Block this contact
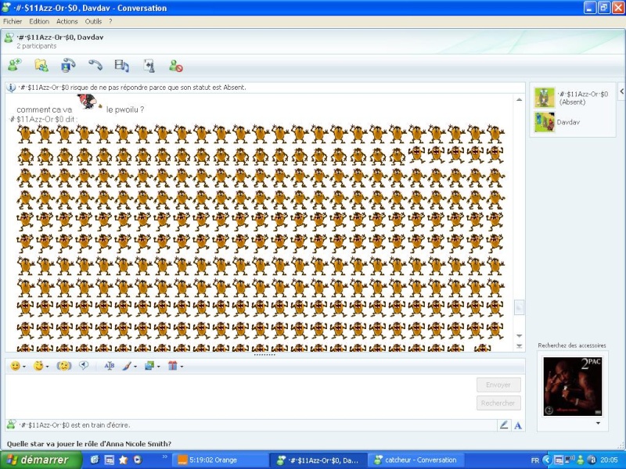This screenshot has height=469, width=626. click(175, 66)
